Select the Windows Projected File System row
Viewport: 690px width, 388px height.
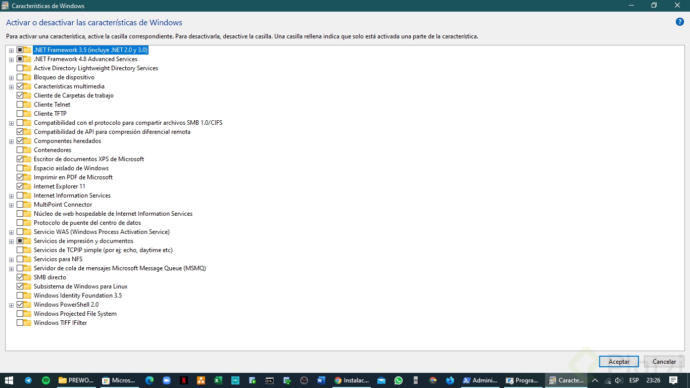[x=75, y=314]
